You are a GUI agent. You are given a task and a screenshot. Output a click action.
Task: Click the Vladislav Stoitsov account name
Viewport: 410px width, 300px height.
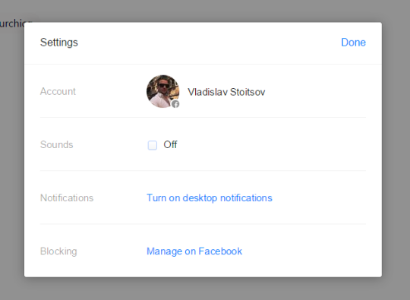(226, 92)
